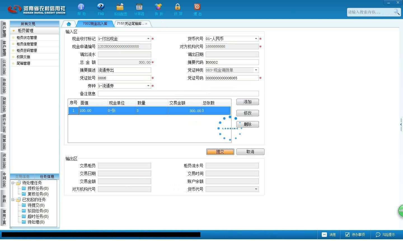Click the green round badge at right edge
Image resolution: width=403 pixels, height=241 pixels.
[400, 211]
